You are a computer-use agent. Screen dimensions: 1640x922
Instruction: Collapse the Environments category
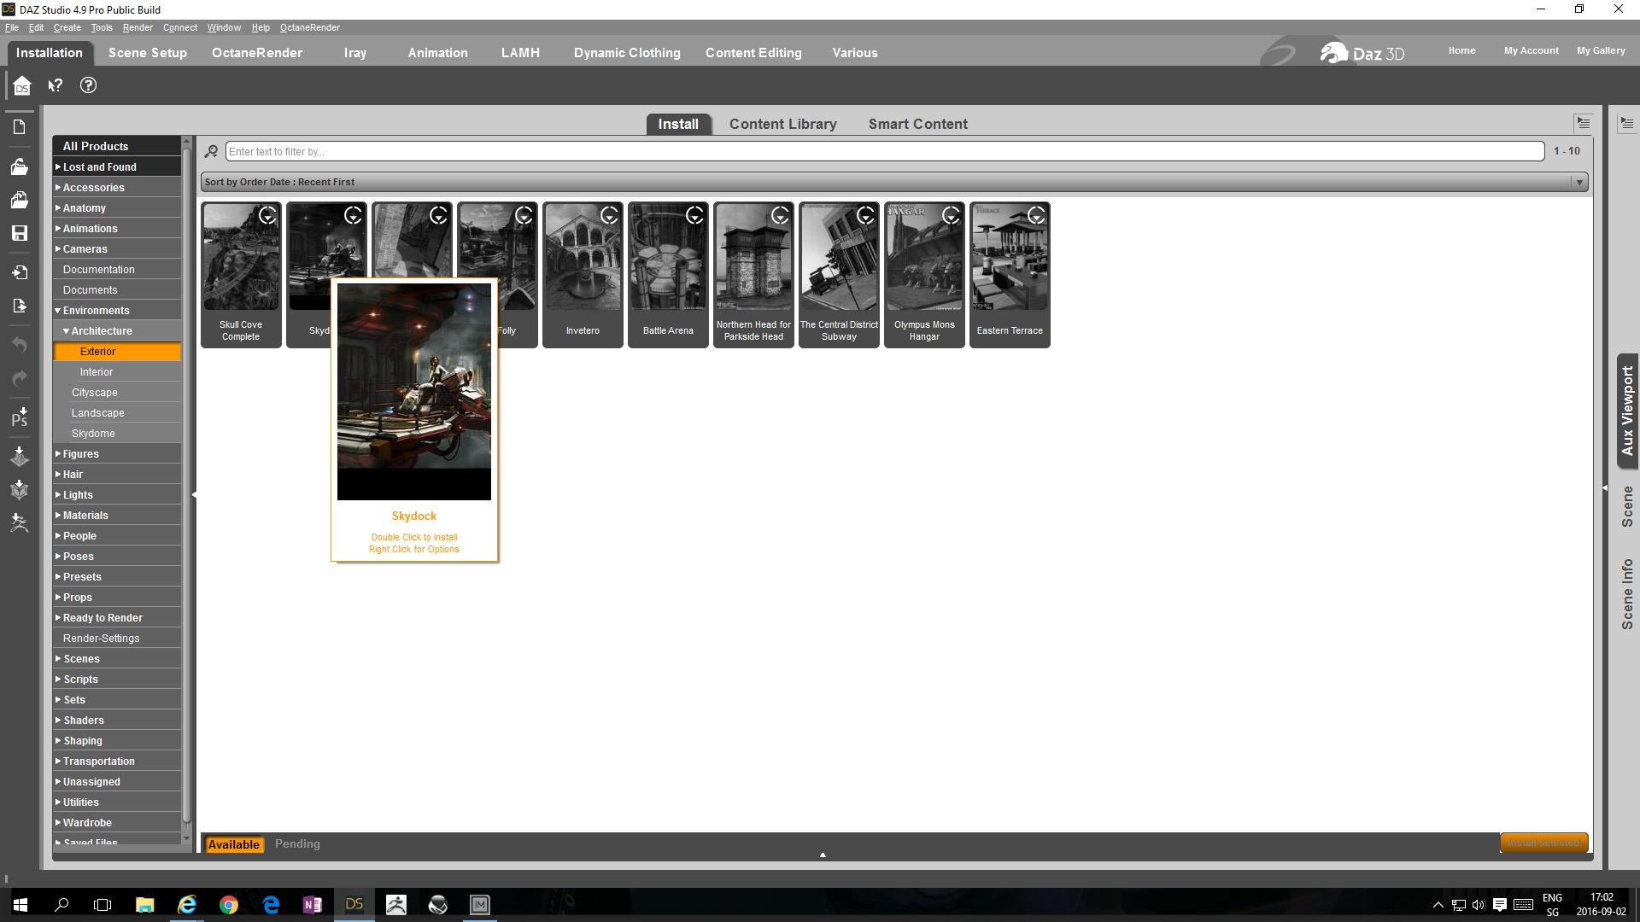pyautogui.click(x=58, y=311)
